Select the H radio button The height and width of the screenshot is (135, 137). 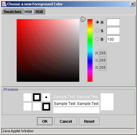[x=97, y=22]
